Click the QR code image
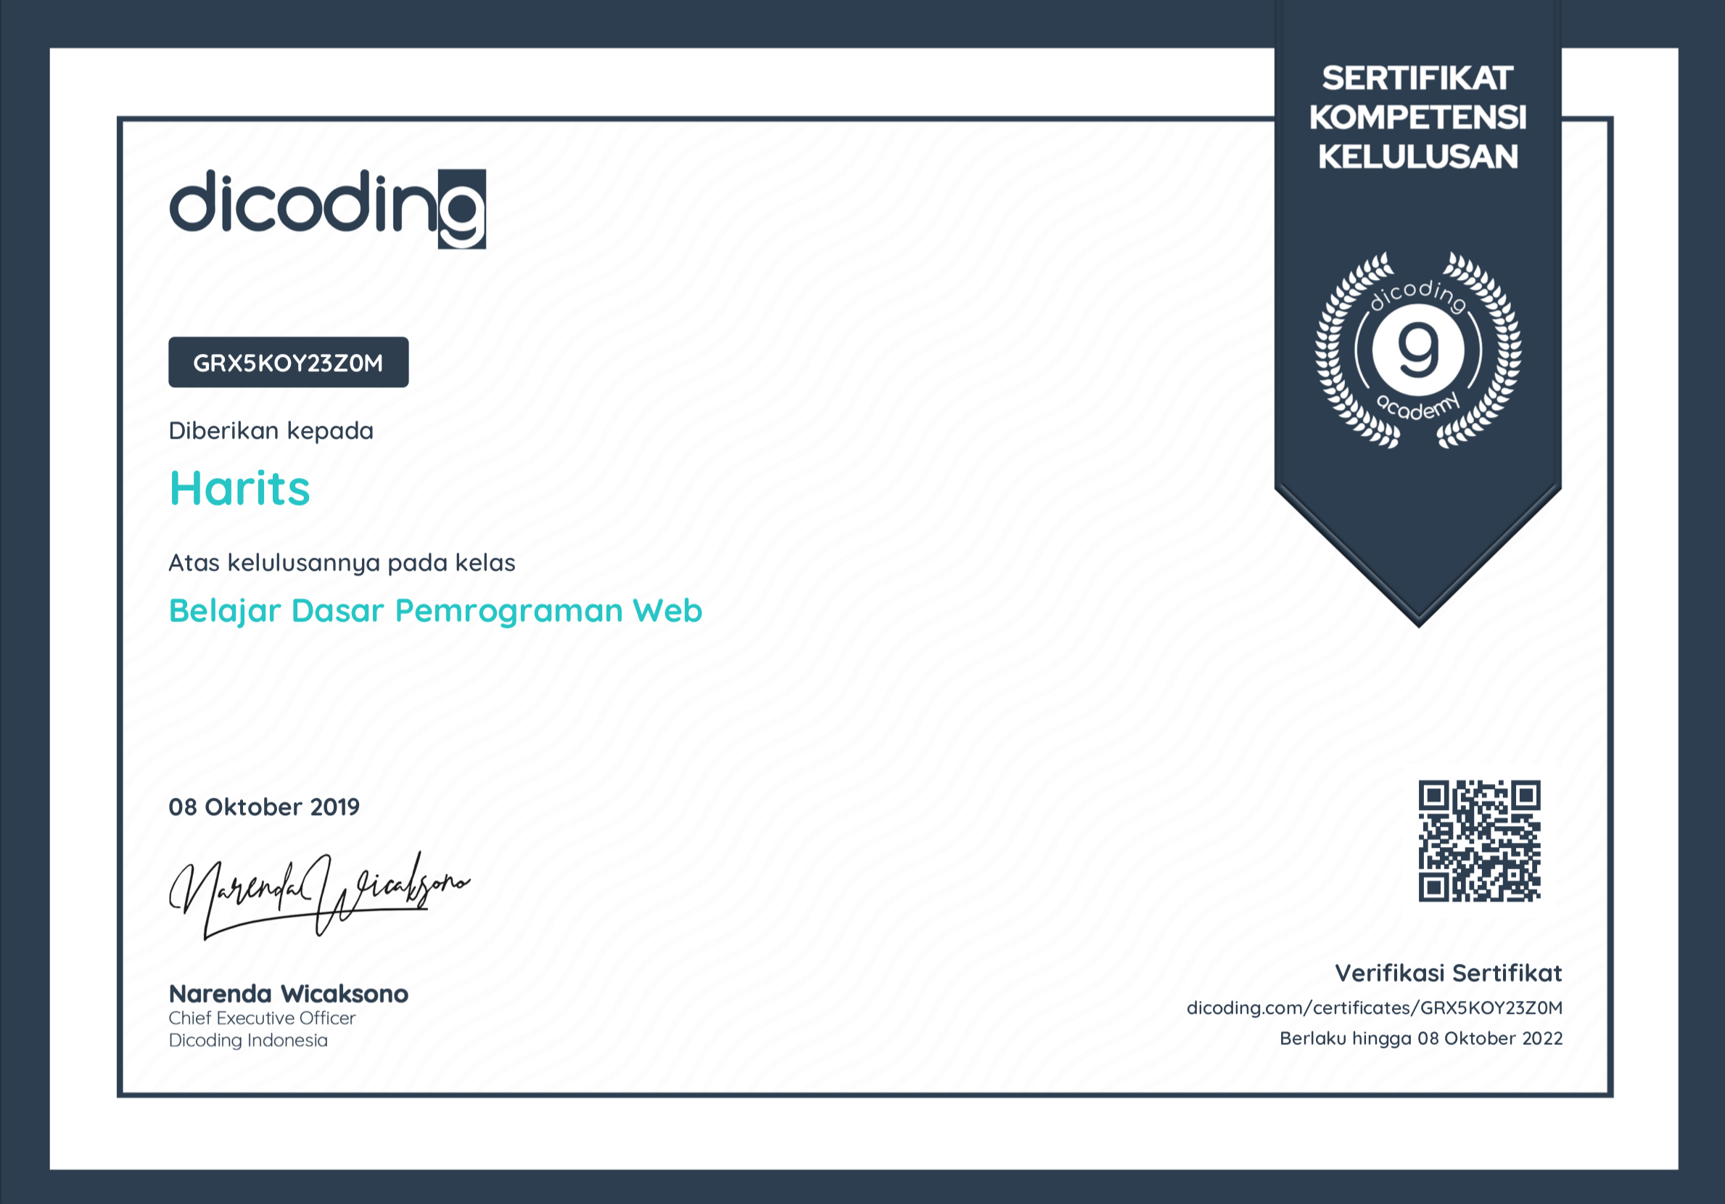 pos(1478,841)
